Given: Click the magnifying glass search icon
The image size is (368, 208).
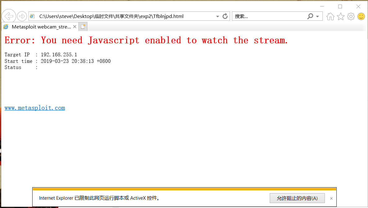Looking at the screenshot, I should [x=310, y=16].
